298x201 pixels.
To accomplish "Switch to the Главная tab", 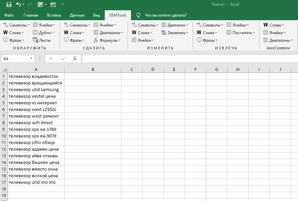I will tap(31, 15).
